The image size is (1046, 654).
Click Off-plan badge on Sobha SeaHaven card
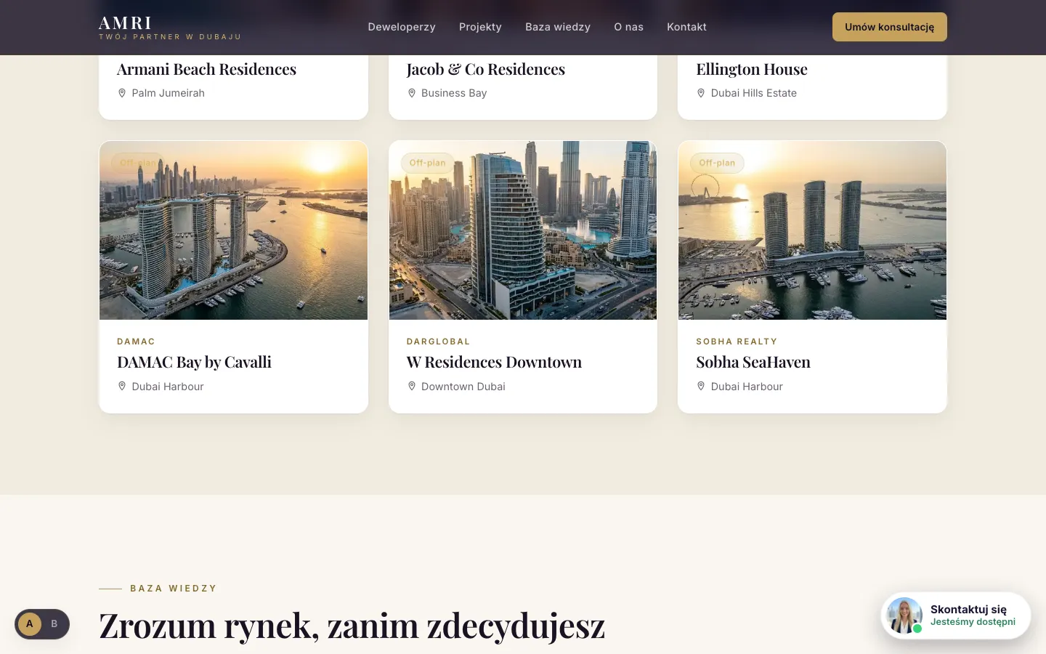point(717,163)
